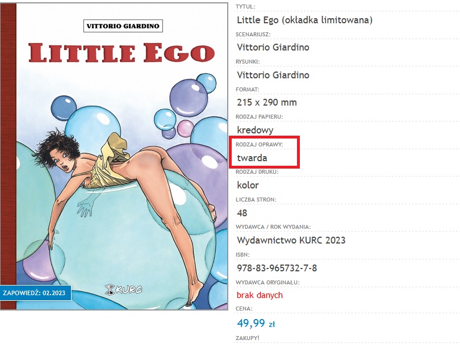Click the Little Ego cover image
460x344 pixels.
[119, 170]
